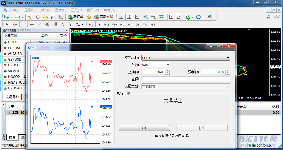Open the 显示(V) menu

30,10
